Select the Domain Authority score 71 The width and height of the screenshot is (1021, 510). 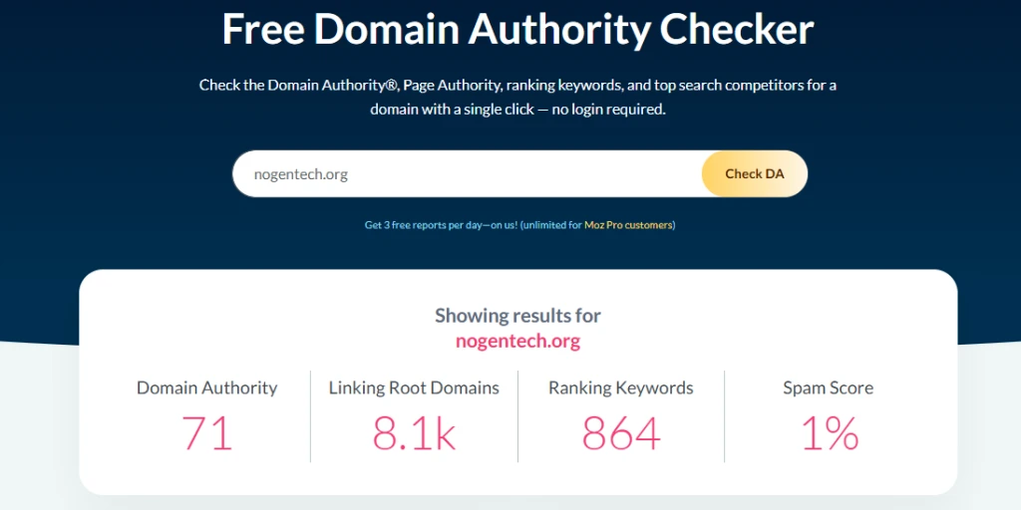[x=207, y=434]
